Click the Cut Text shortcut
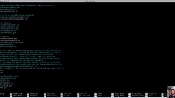This screenshot has height=98, width=175. coord(49,94)
